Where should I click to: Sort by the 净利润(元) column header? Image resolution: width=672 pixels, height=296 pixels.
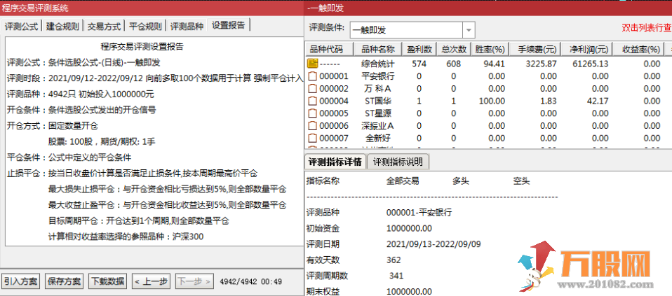coord(587,49)
